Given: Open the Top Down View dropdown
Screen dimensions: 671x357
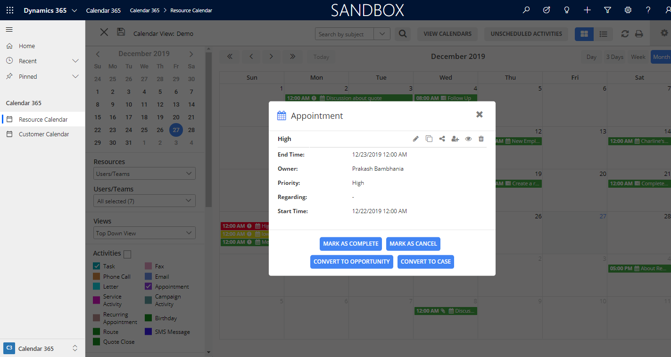Looking at the screenshot, I should pos(144,232).
